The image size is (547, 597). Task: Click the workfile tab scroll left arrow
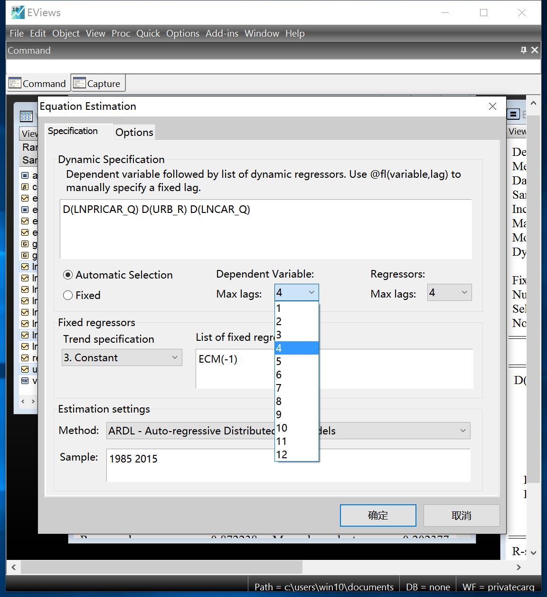tap(23, 402)
